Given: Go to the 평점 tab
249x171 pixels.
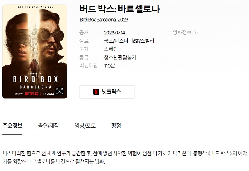Looking at the screenshot, I should coord(116,126).
